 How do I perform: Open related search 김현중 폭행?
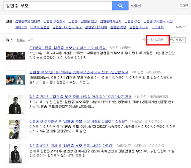pyautogui.click(x=118, y=27)
